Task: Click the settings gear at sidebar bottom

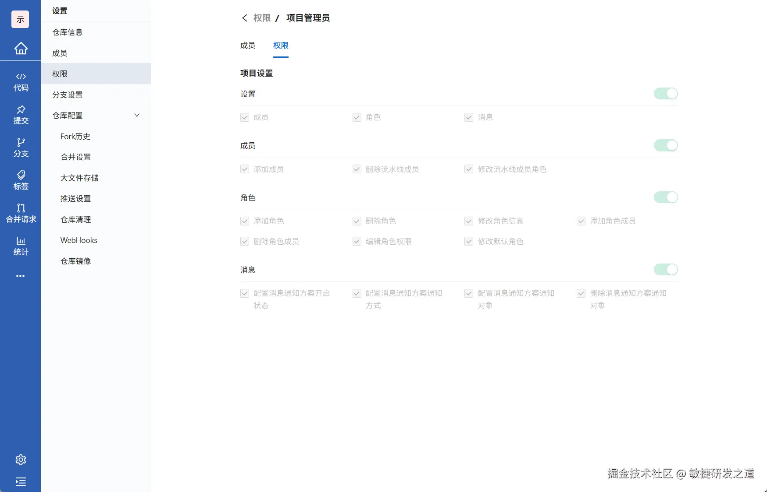Action: [21, 460]
